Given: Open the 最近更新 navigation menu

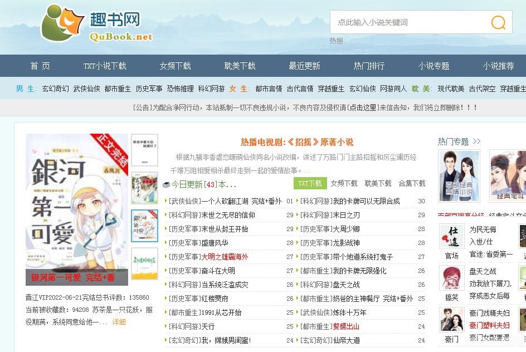Looking at the screenshot, I should 305,65.
